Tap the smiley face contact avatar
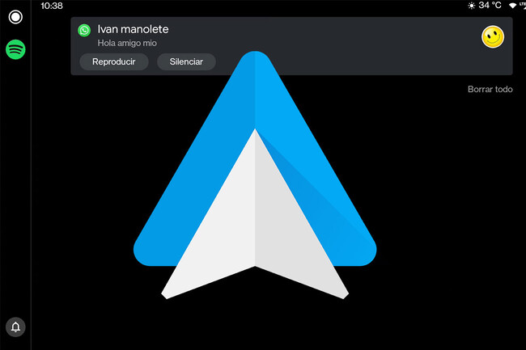The width and height of the screenshot is (526, 350). tap(493, 37)
